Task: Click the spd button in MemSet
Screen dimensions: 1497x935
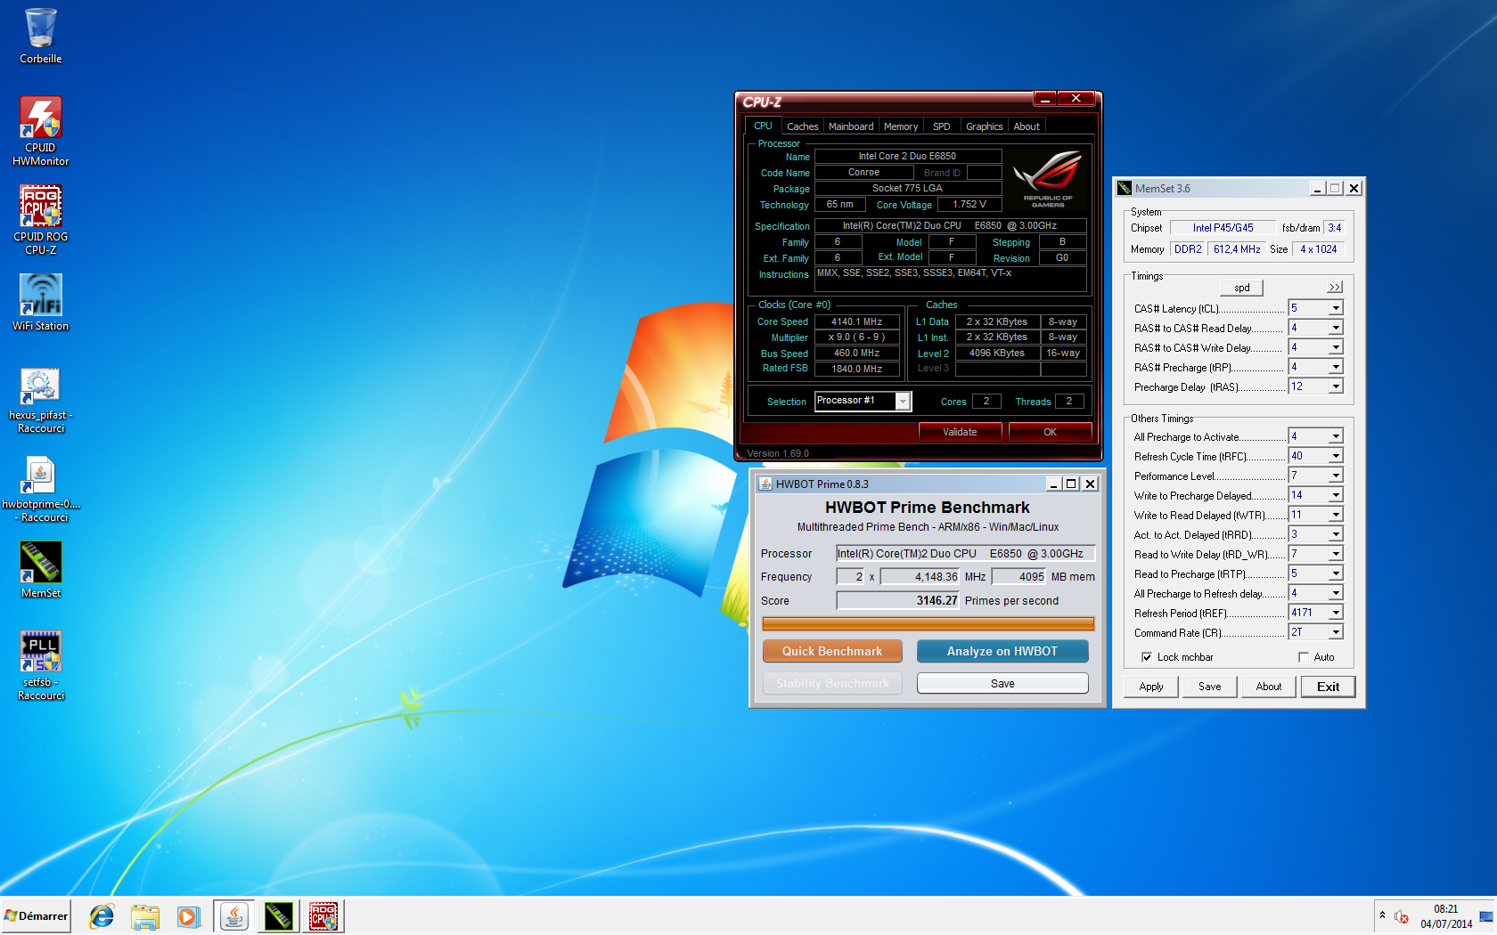Action: pos(1242,288)
